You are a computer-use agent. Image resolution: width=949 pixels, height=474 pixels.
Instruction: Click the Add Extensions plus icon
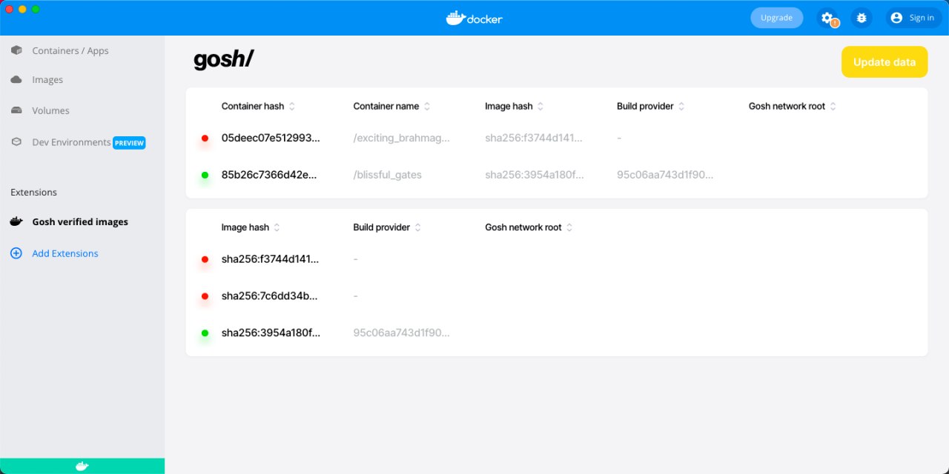(x=16, y=253)
